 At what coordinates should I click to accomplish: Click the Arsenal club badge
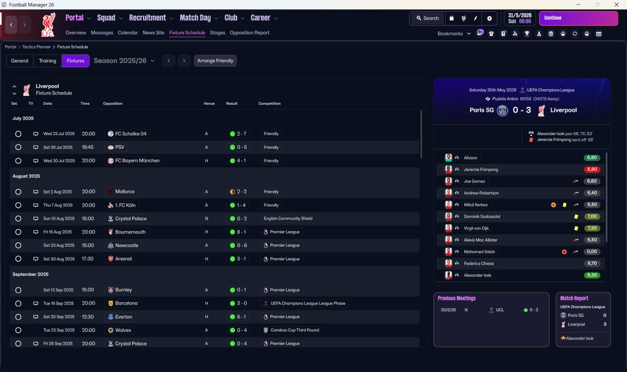point(111,259)
